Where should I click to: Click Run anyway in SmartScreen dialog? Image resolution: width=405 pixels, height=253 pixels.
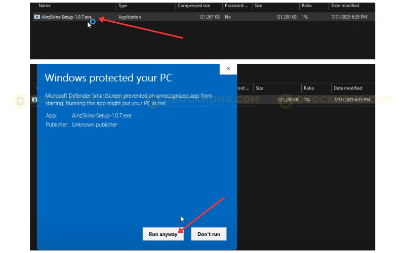tap(163, 234)
